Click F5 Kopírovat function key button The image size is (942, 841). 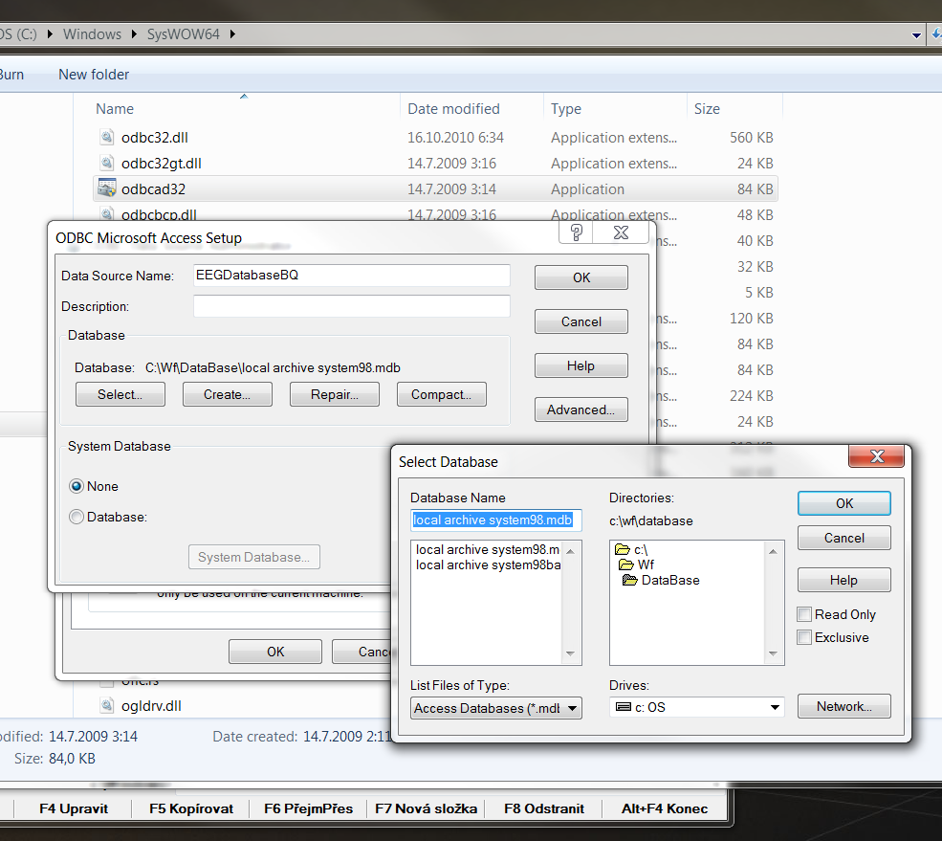coord(191,808)
